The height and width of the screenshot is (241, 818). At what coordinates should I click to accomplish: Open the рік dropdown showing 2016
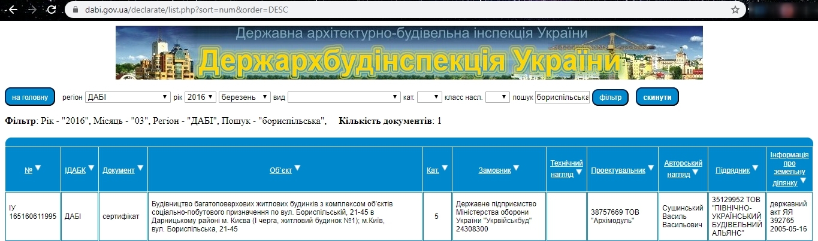(200, 97)
